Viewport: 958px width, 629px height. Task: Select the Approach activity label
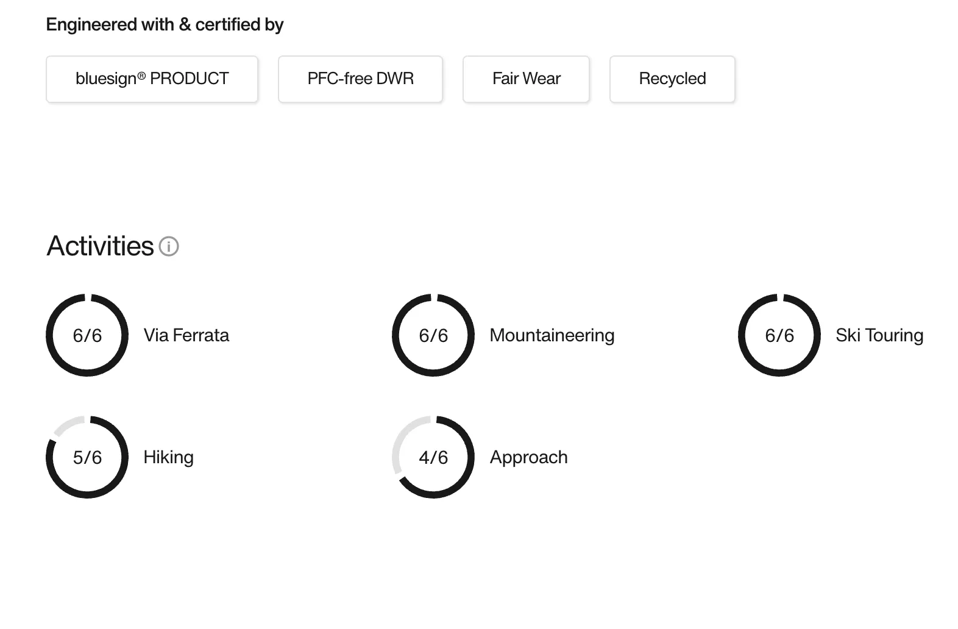(x=529, y=457)
